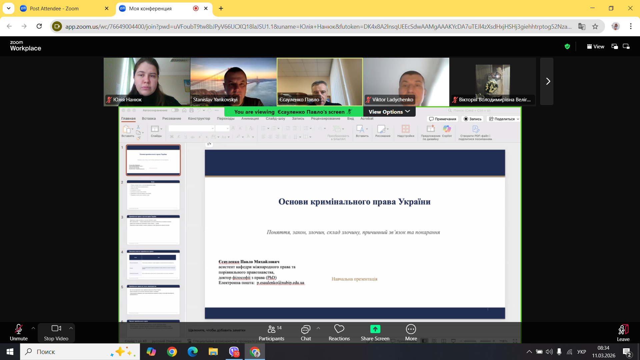Open File Explorer from the taskbar

(x=213, y=352)
